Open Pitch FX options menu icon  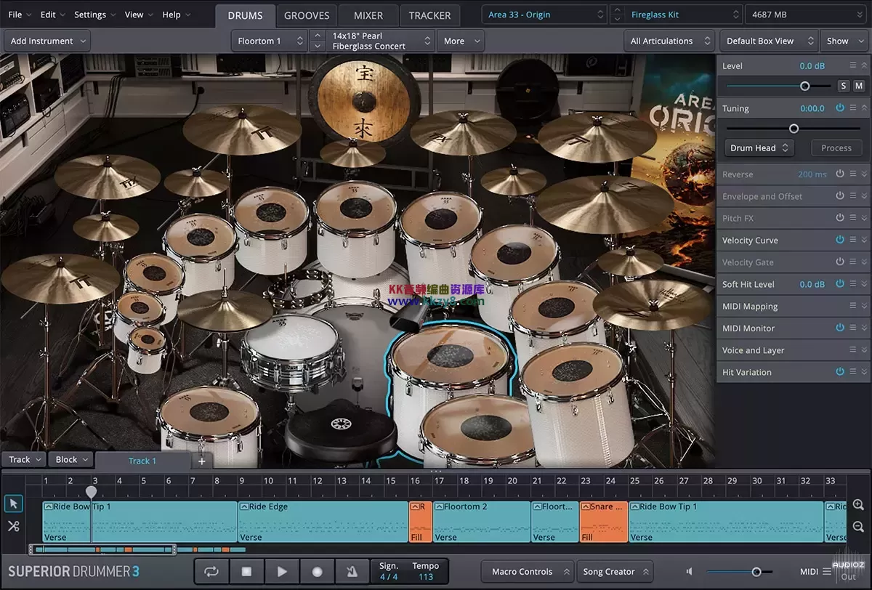point(853,218)
